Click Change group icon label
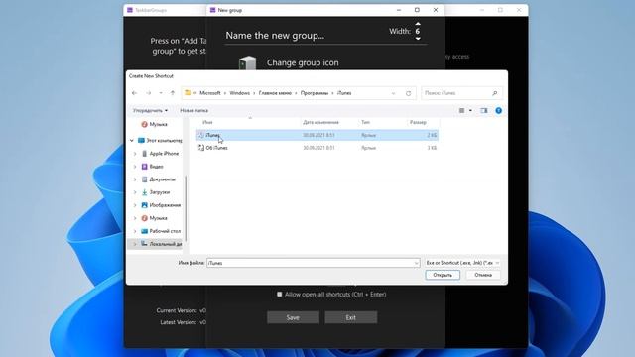 tap(303, 62)
